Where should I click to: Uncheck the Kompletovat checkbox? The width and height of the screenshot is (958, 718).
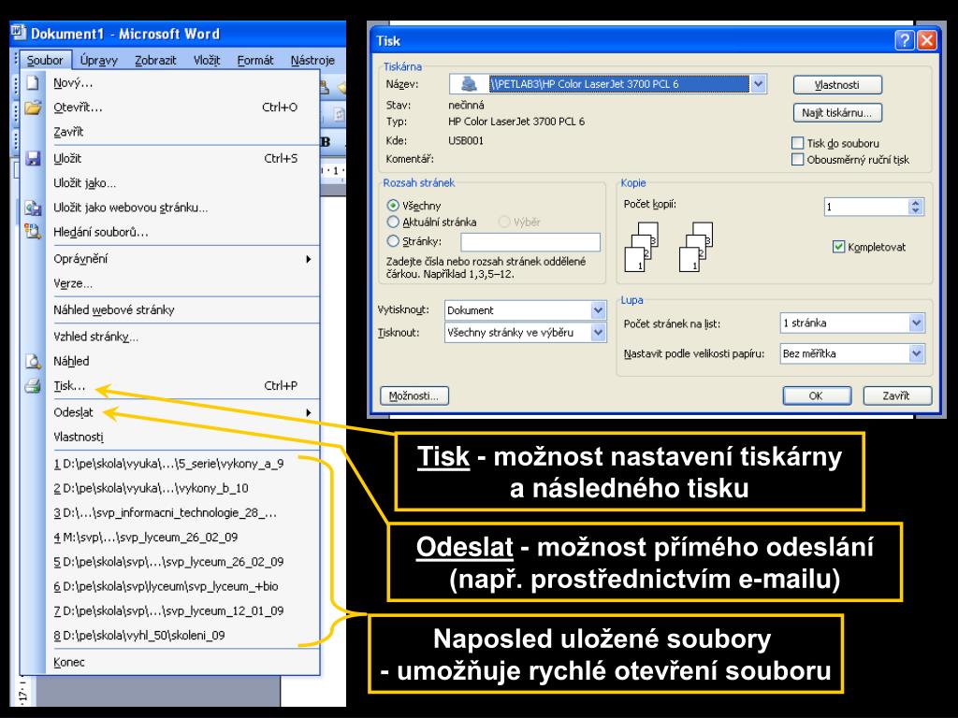pyautogui.click(x=839, y=247)
